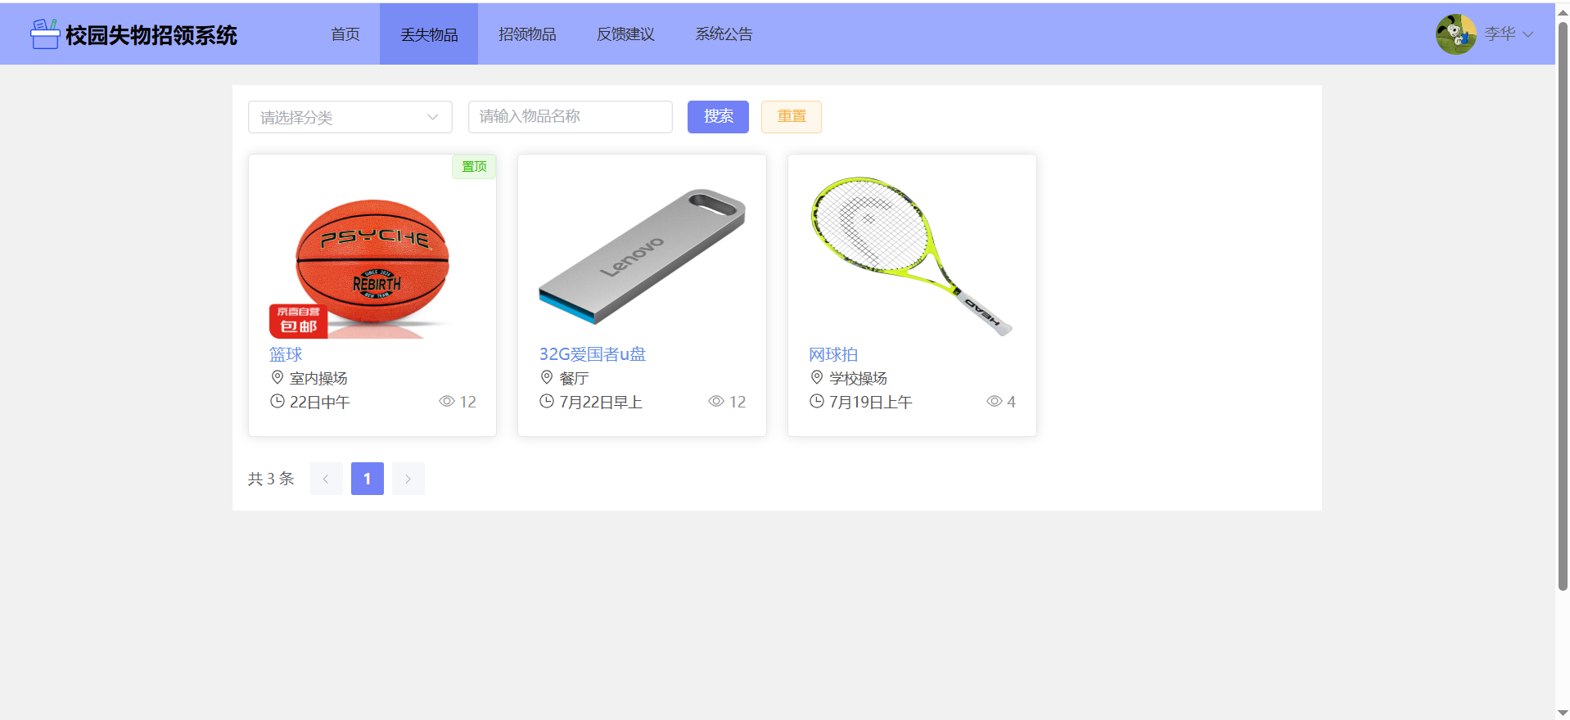The width and height of the screenshot is (1570, 720).
Task: Click clock icon beside 22日中午
Action: click(x=277, y=401)
